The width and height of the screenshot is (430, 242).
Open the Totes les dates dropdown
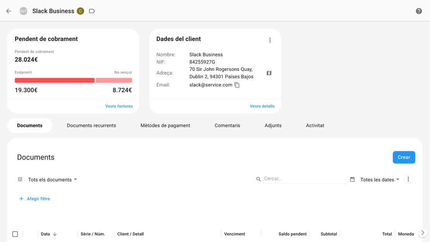[x=380, y=180]
